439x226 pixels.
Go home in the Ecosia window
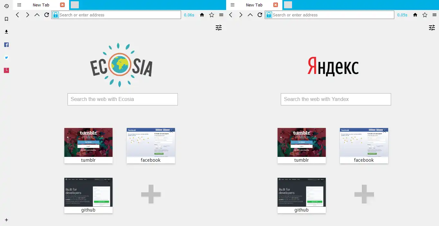pos(202,15)
